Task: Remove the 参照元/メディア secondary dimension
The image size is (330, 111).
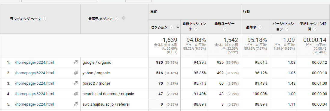Action: (x=124, y=18)
